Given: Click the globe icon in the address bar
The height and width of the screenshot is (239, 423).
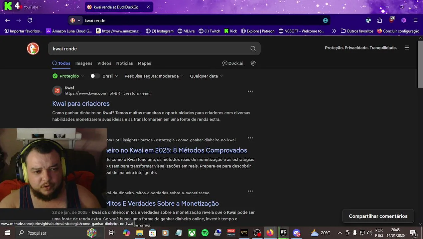Looking at the screenshot, I should 326,20.
